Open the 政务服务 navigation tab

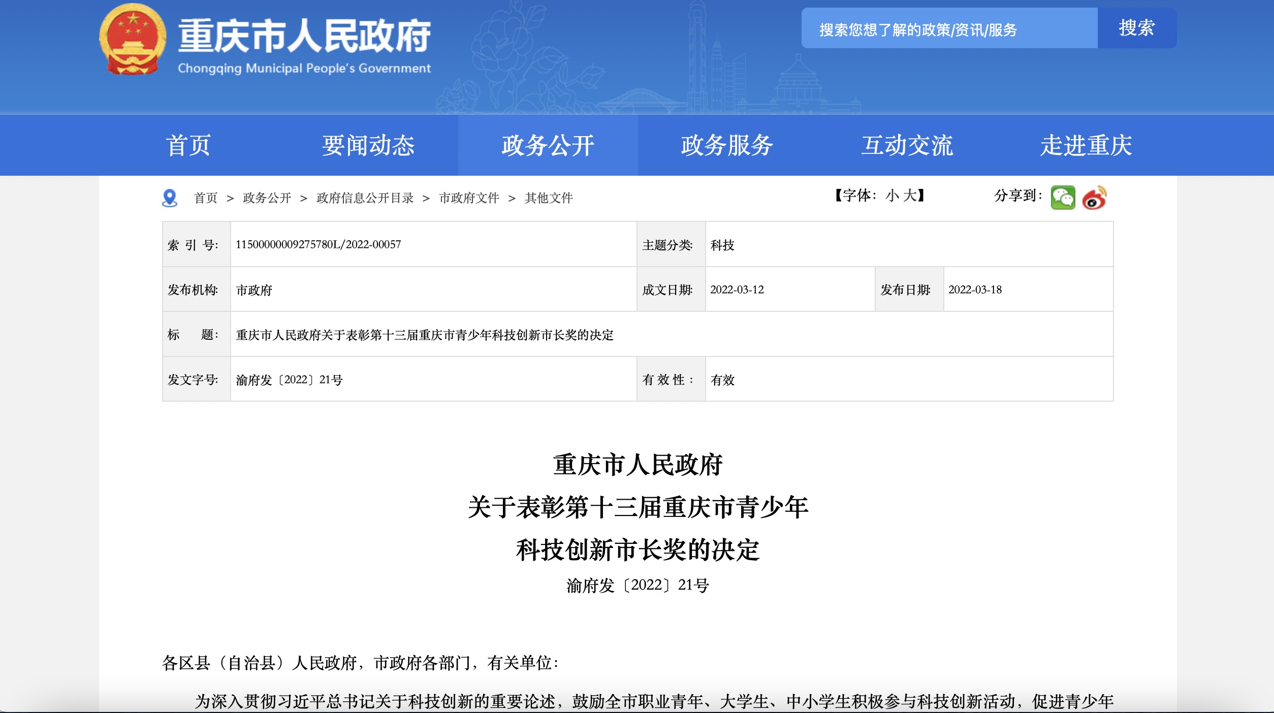[727, 145]
